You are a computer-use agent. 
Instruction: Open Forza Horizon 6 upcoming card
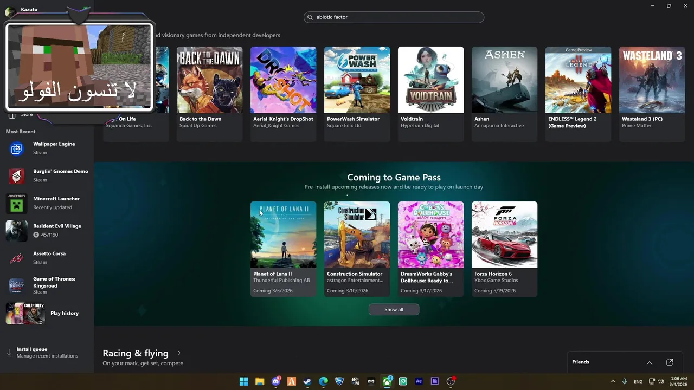coord(504,249)
